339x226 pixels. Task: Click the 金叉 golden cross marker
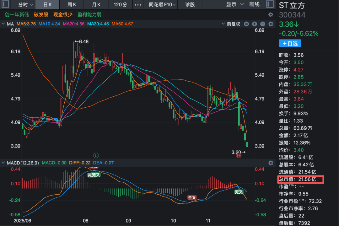192,197
